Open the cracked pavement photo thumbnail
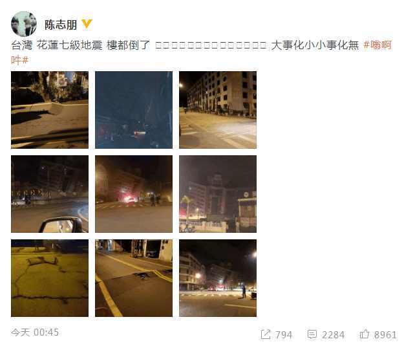The width and height of the screenshot is (404, 348). 50,278
